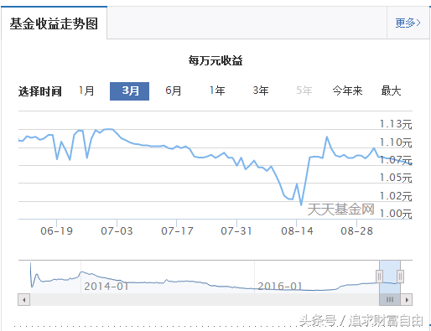The width and height of the screenshot is (431, 331).
Task: Click the navigator scrollbar track
Action: click(205, 300)
